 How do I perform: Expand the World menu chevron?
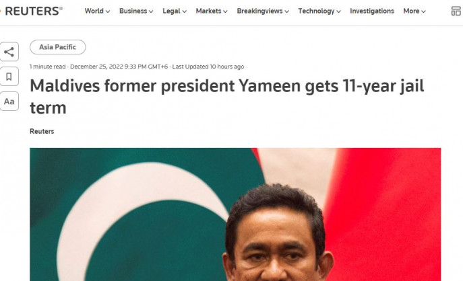click(x=108, y=11)
